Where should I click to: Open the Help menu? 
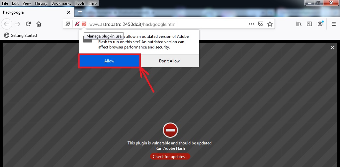[93, 3]
